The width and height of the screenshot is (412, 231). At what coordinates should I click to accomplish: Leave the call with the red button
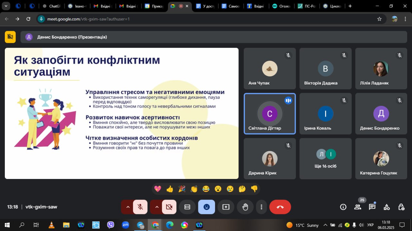pos(280,207)
